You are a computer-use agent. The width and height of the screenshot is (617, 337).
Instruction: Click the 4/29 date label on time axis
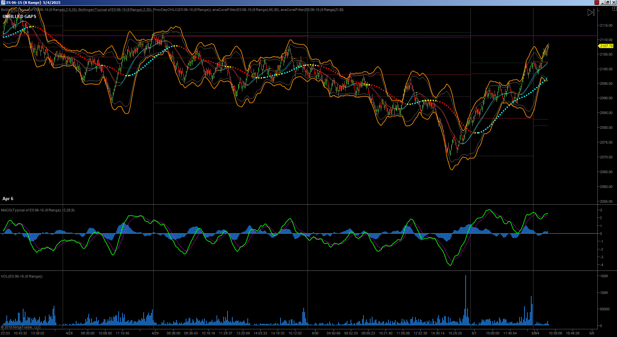click(x=155, y=333)
